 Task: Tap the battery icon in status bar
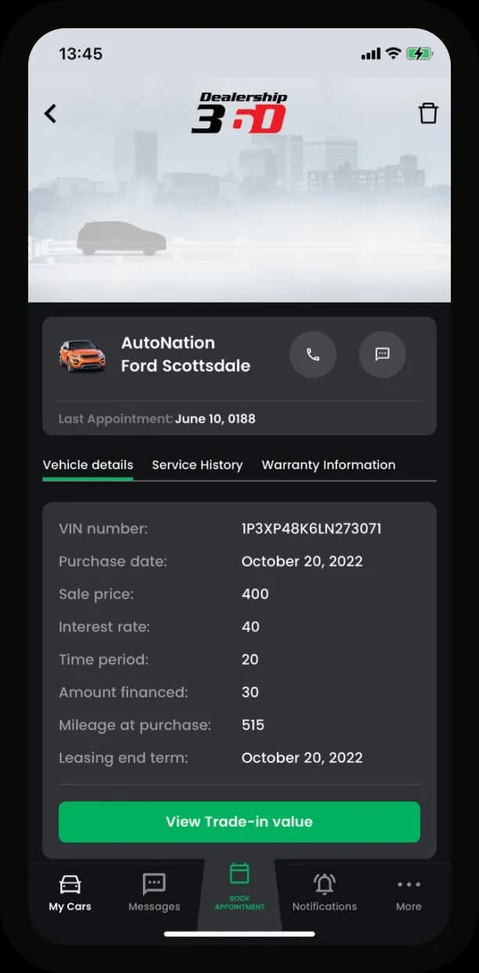[x=420, y=53]
